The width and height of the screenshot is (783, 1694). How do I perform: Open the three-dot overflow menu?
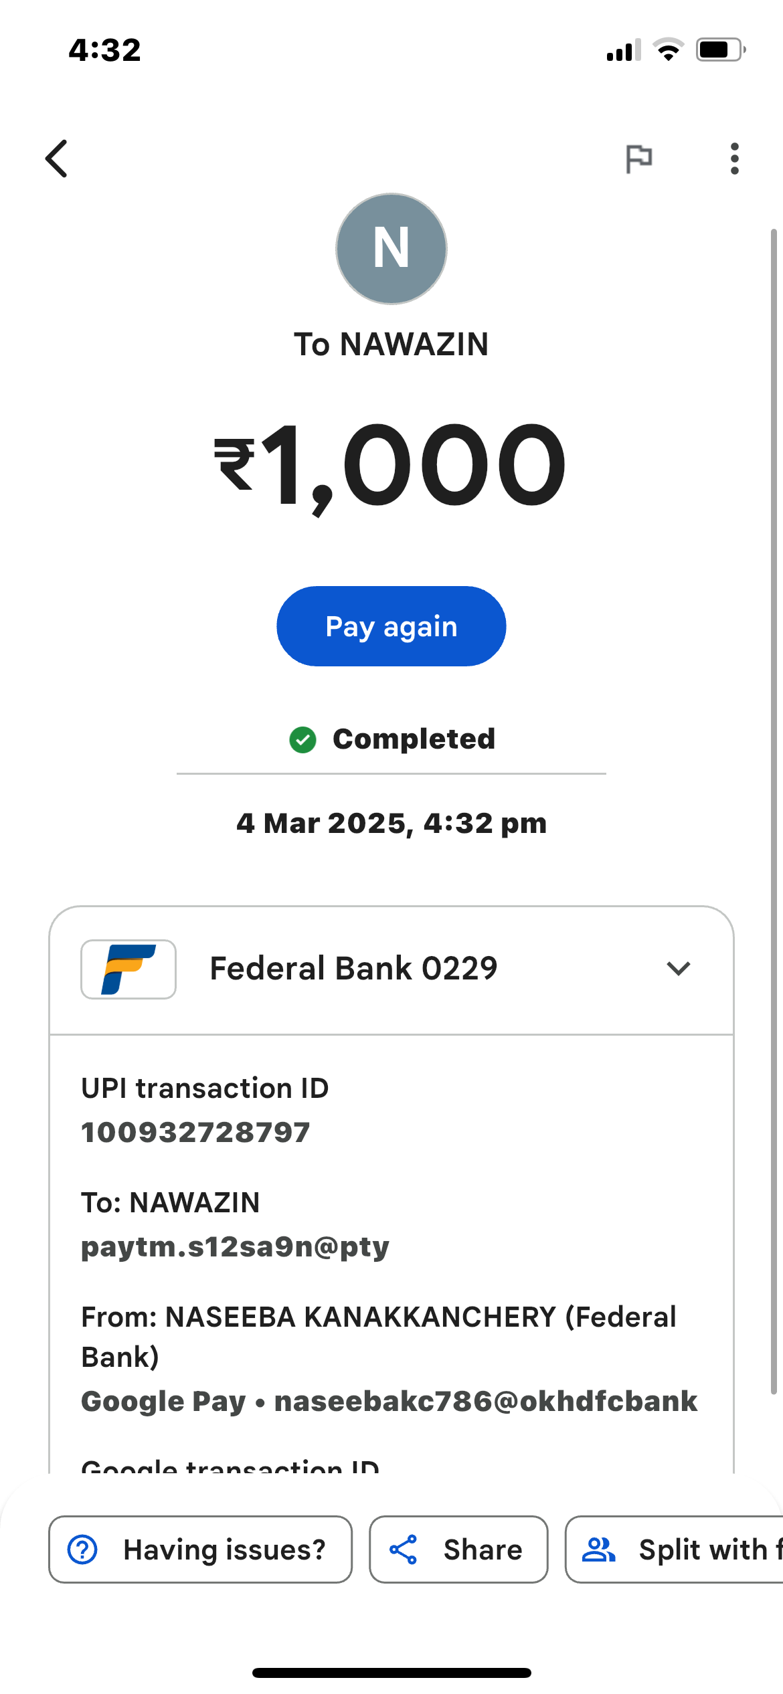734,159
